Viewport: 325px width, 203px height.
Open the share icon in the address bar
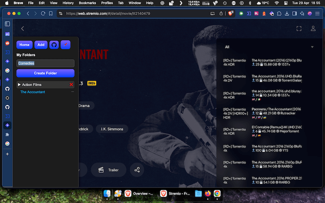(x=221, y=13)
